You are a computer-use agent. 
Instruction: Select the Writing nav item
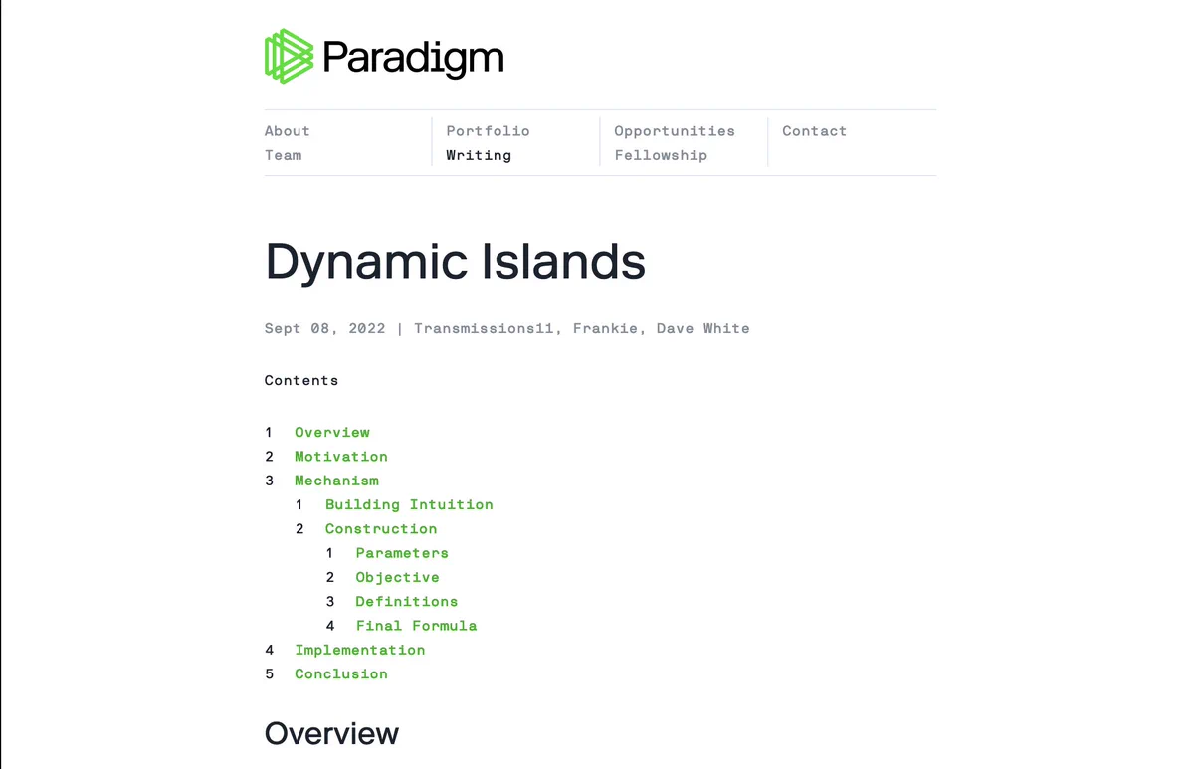[x=479, y=155]
